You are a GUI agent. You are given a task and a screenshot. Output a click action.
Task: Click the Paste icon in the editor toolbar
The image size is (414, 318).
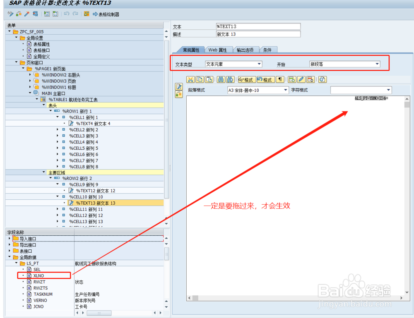(209, 79)
